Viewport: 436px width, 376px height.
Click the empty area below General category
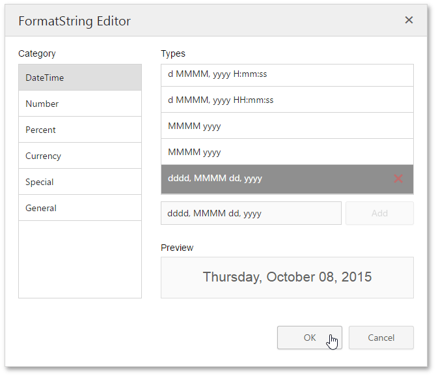click(80, 259)
